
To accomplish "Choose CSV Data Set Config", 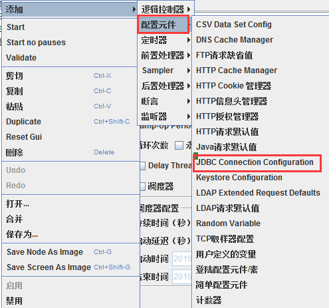I will 234,25.
